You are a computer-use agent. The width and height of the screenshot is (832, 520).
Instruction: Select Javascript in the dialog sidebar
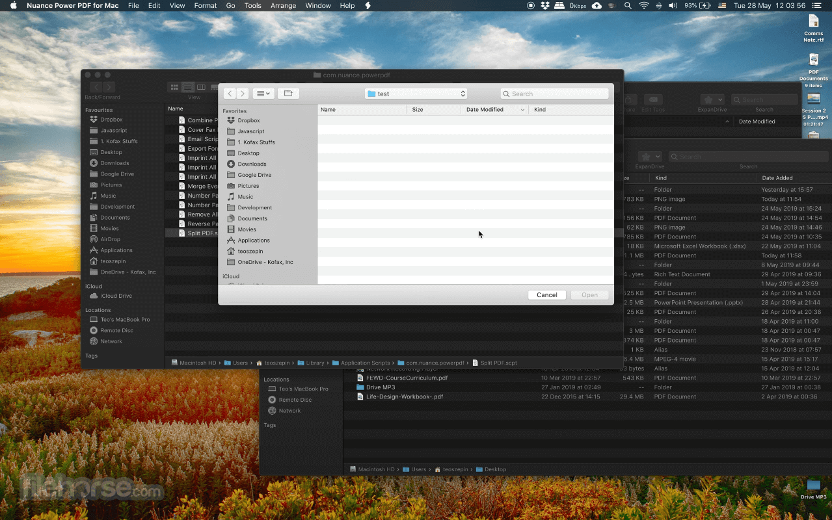tap(251, 131)
